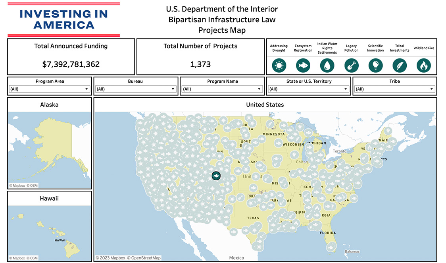Select the Wildland Fire flame icon
Screen dimensions: 446x263
click(x=424, y=66)
